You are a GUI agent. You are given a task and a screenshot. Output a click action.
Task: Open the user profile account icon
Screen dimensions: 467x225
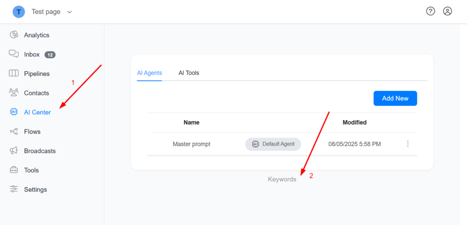tap(447, 11)
